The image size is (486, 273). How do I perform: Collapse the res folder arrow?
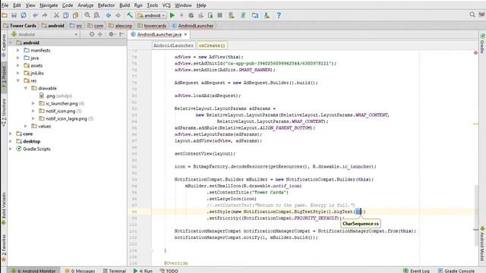coord(18,80)
